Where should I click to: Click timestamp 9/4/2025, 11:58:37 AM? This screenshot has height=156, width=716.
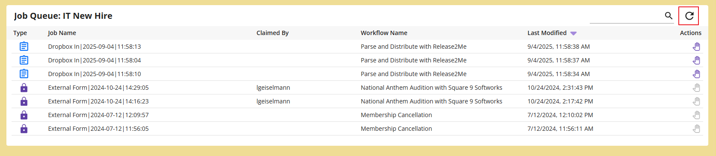coord(559,60)
